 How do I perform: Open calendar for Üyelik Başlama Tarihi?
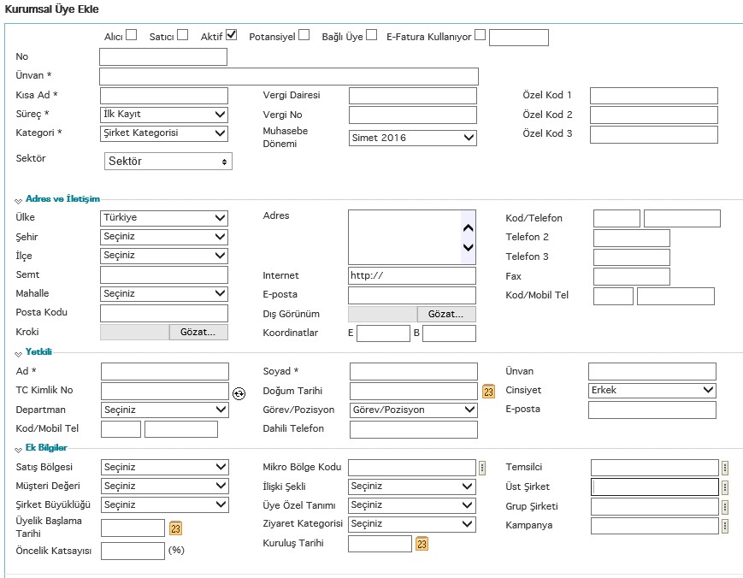[x=175, y=528]
